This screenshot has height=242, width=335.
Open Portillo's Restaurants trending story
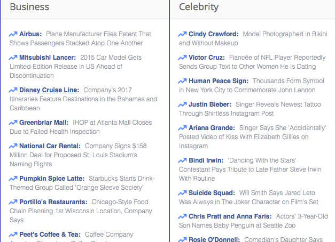(53, 202)
